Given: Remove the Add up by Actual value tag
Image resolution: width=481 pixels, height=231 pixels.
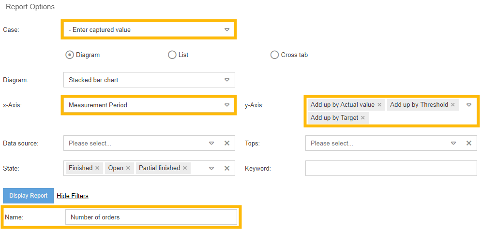Looking at the screenshot, I should point(379,105).
